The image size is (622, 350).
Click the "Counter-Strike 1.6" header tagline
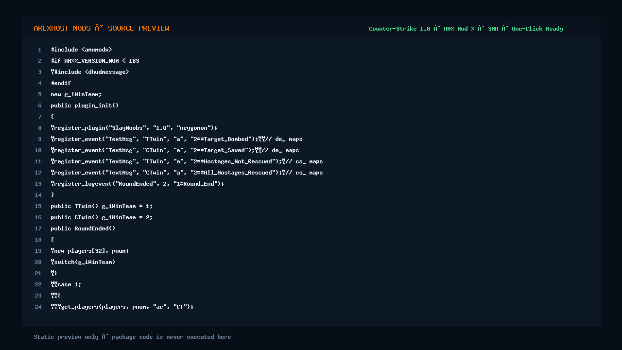[x=466, y=29]
